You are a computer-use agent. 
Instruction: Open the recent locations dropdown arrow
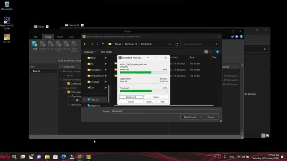coord(97,44)
